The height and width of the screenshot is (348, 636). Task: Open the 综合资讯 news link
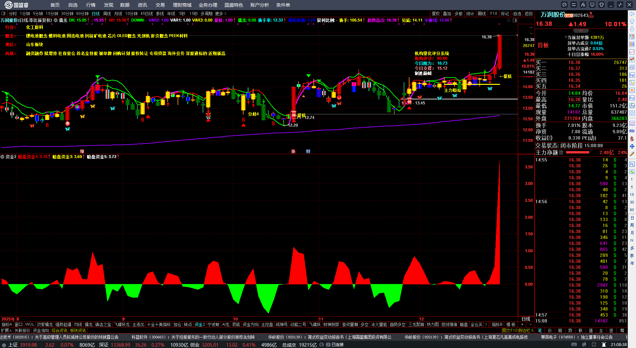(59, 330)
